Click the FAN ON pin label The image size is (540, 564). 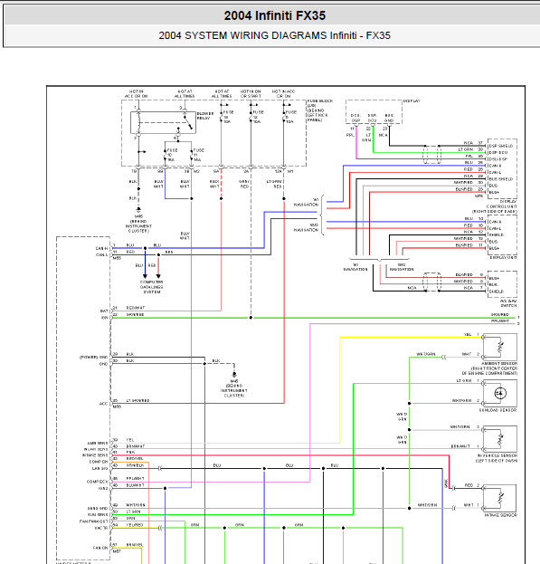[100, 548]
